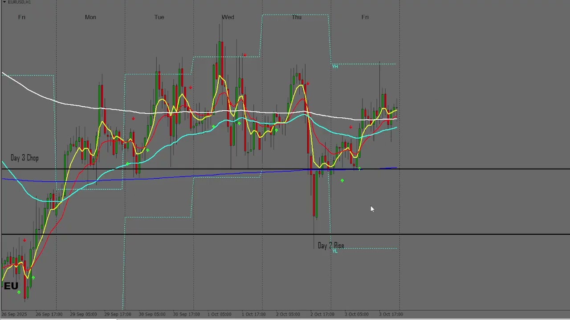Viewport: 570px width, 320px height.
Task: Select the 'Mon' day label
Action: (90, 17)
